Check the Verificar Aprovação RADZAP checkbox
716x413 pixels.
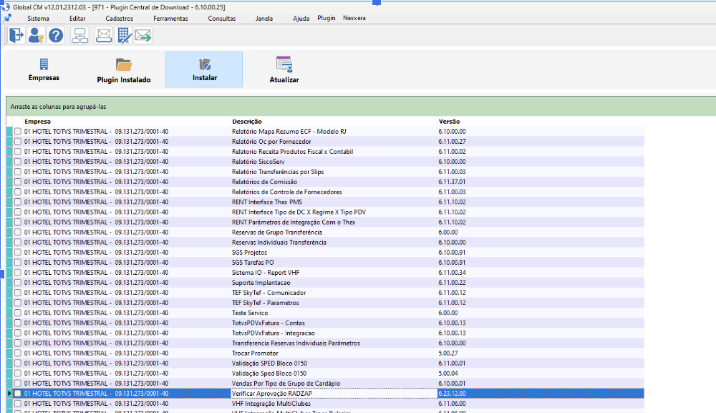click(17, 394)
